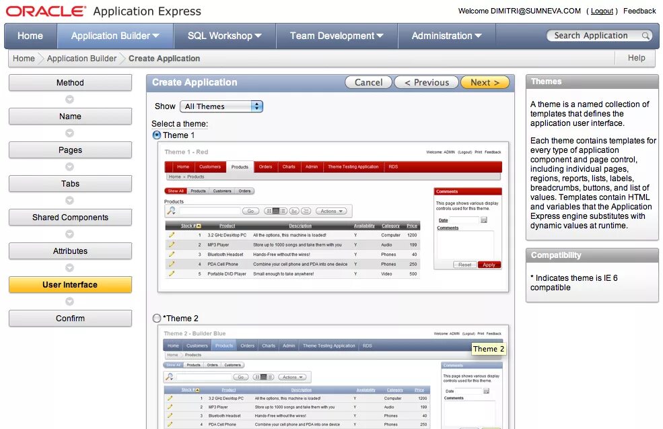Open Actions dropdown in Theme 2 preview

click(x=292, y=377)
